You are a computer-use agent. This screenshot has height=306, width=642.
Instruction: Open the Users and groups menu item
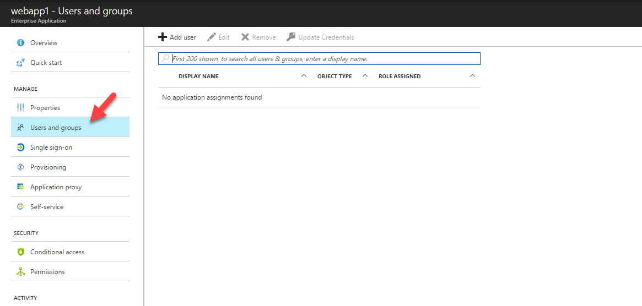pos(71,127)
